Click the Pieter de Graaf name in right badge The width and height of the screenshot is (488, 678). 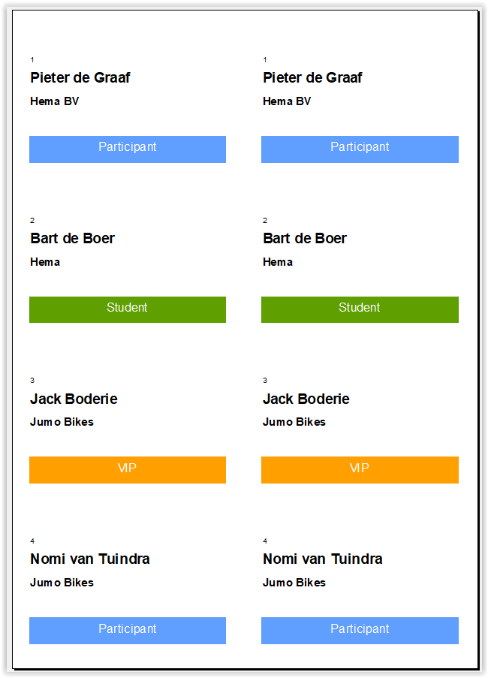pos(312,78)
